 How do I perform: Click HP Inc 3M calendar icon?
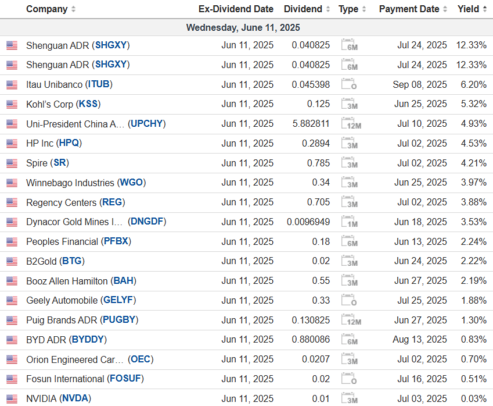pyautogui.click(x=350, y=143)
